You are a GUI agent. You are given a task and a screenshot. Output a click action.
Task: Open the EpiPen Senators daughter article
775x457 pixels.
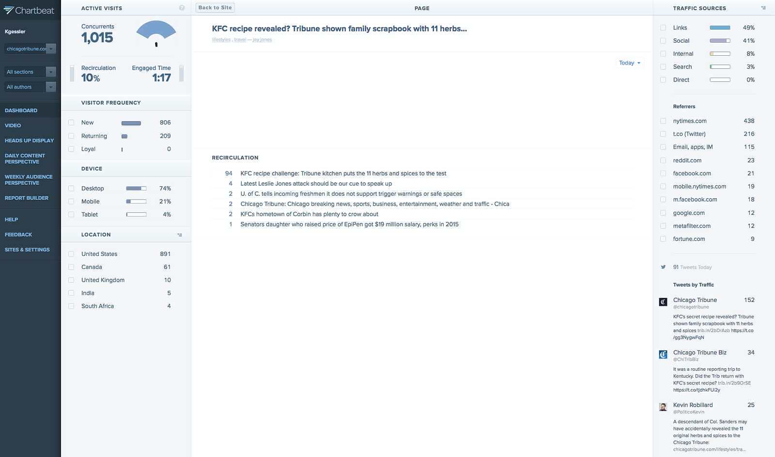[x=350, y=224]
